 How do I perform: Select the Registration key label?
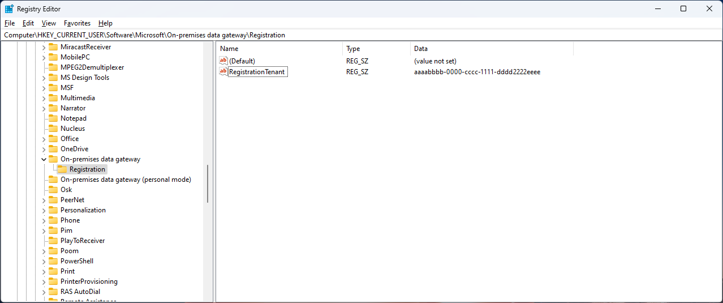coord(87,169)
